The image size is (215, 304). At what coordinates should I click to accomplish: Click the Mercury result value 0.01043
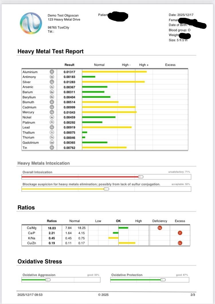click(x=69, y=112)
